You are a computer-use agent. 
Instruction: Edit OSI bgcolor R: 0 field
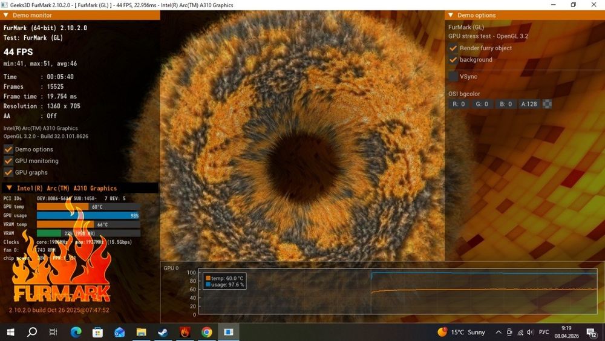(x=459, y=104)
